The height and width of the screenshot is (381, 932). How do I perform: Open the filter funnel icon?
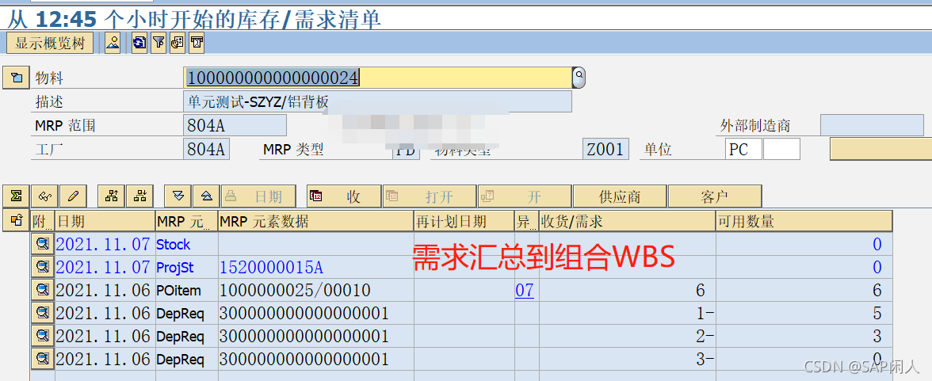tap(159, 44)
